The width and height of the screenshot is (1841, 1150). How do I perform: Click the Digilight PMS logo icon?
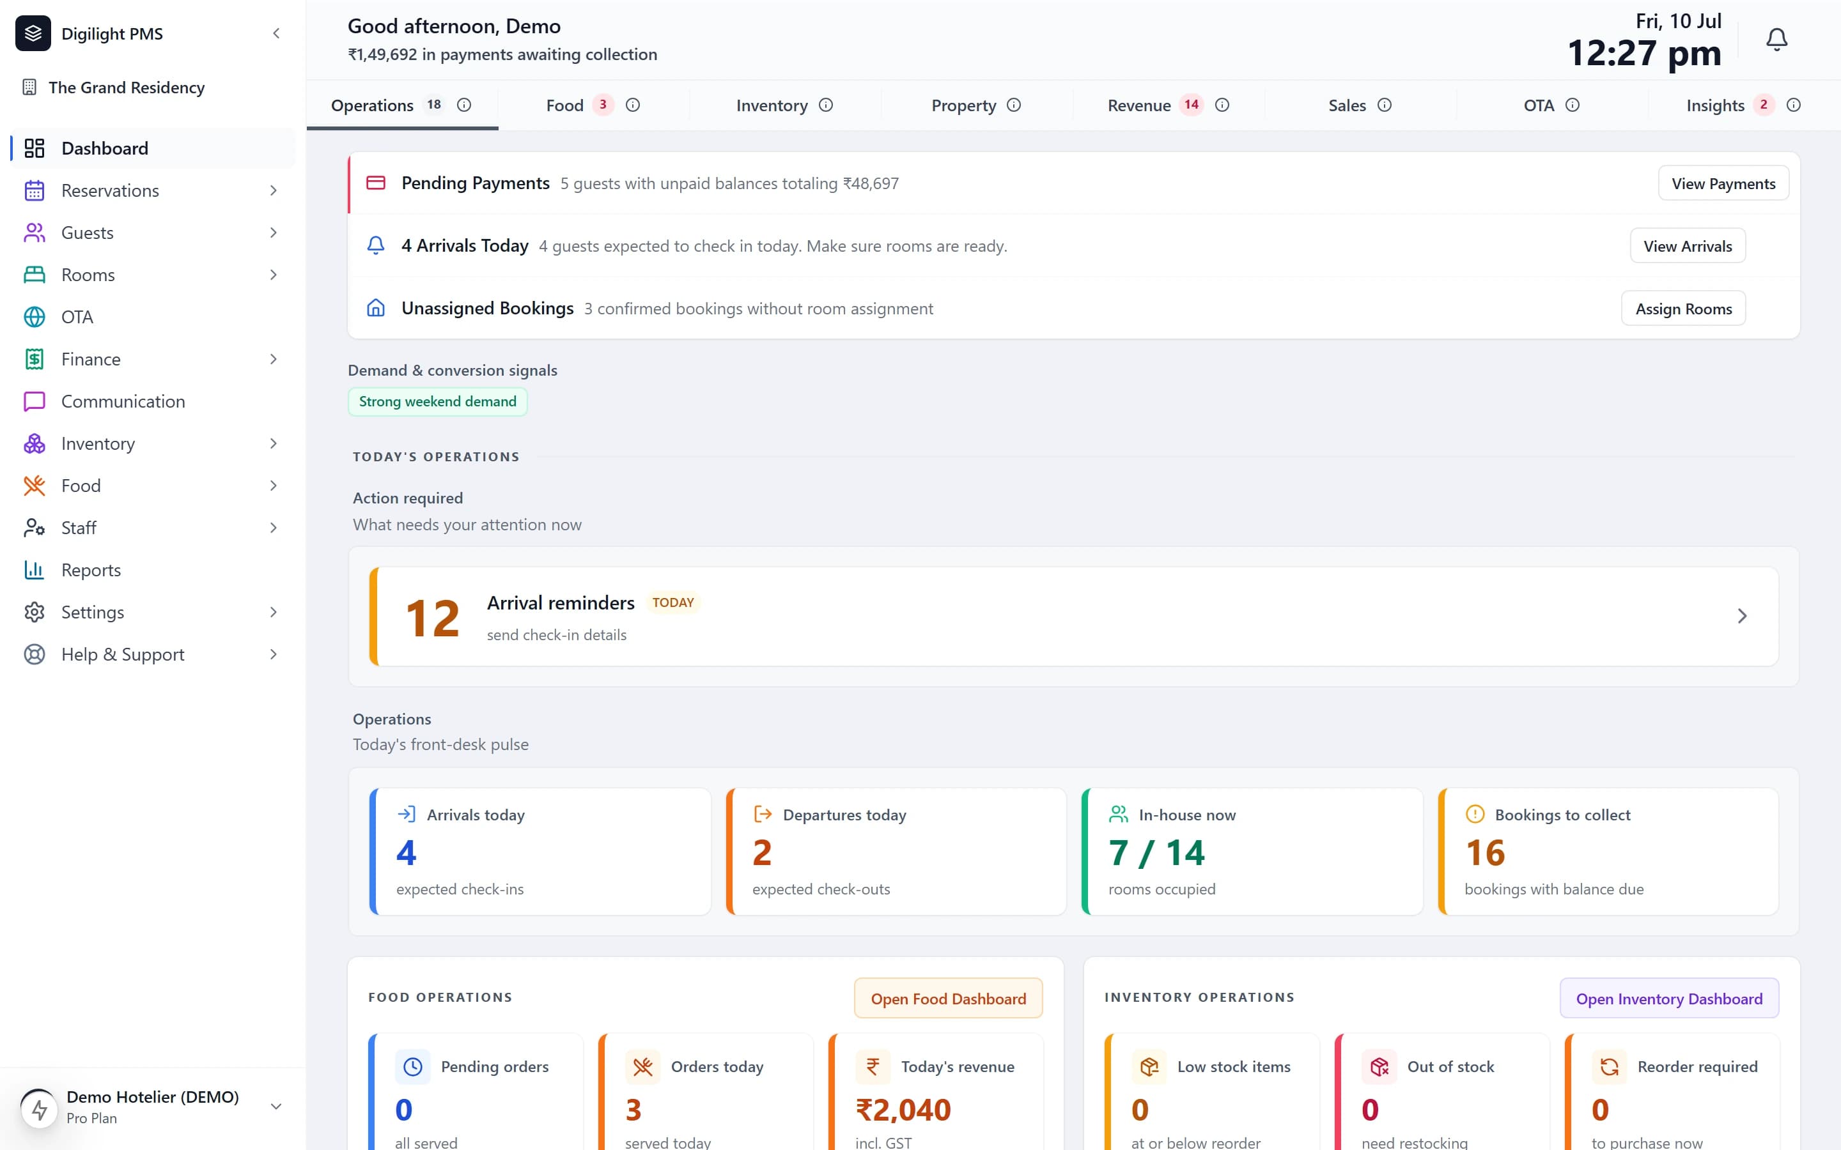coord(33,33)
